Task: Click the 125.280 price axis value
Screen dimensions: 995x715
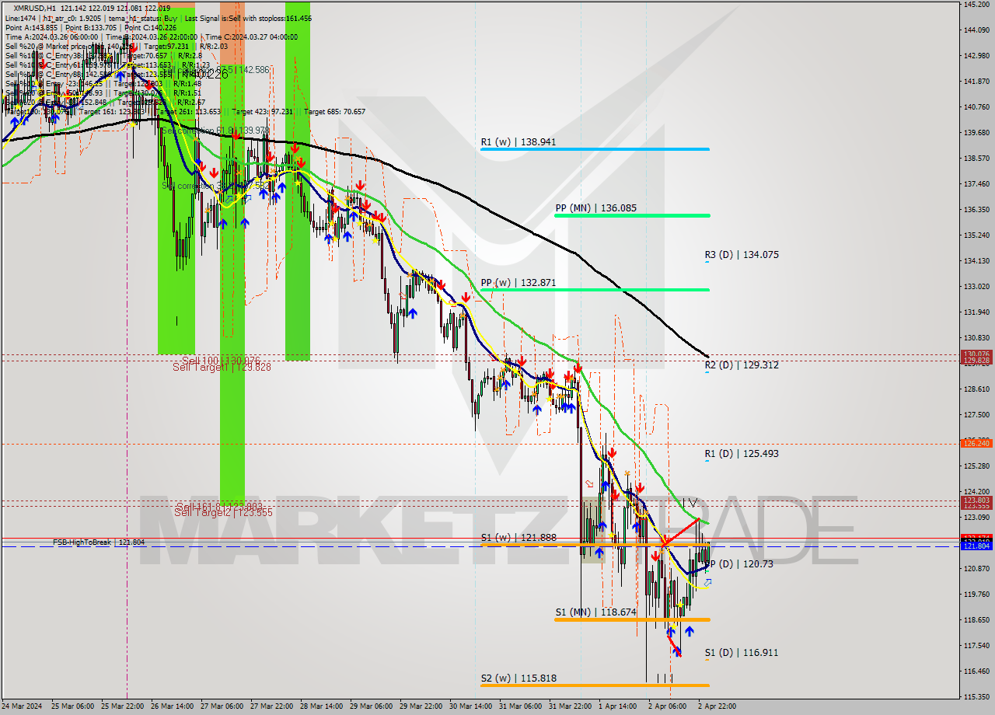Action: (x=976, y=466)
